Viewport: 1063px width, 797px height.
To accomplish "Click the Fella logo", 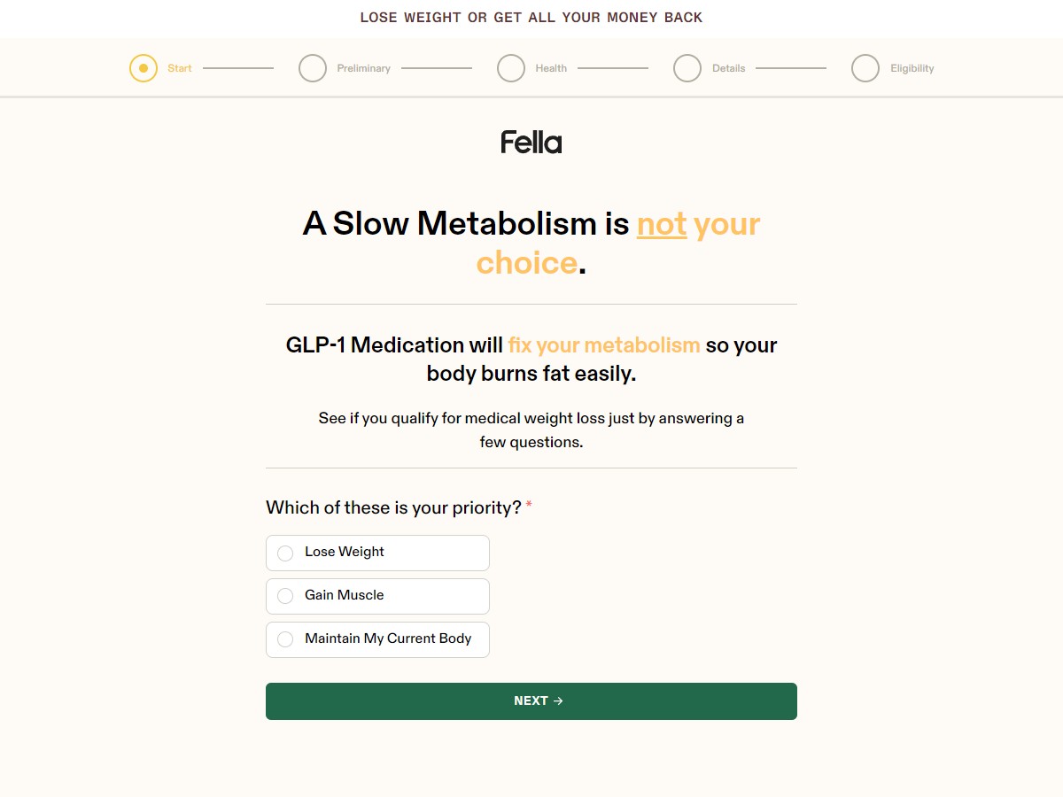I will pos(531,142).
